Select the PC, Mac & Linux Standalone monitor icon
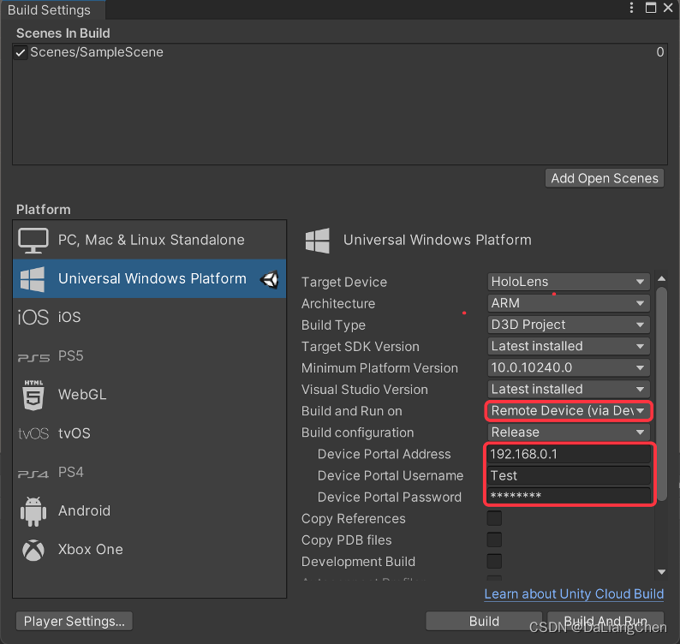 33,241
